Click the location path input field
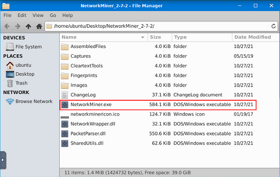 tap(161, 26)
